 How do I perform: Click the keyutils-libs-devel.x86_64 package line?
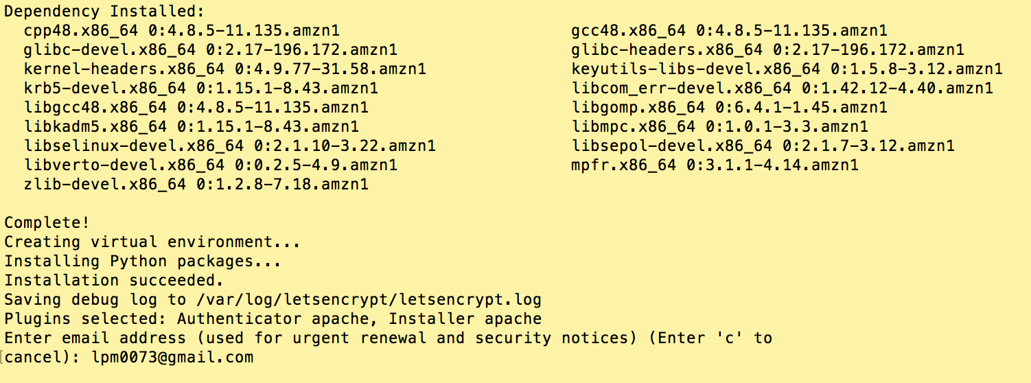pos(787,69)
